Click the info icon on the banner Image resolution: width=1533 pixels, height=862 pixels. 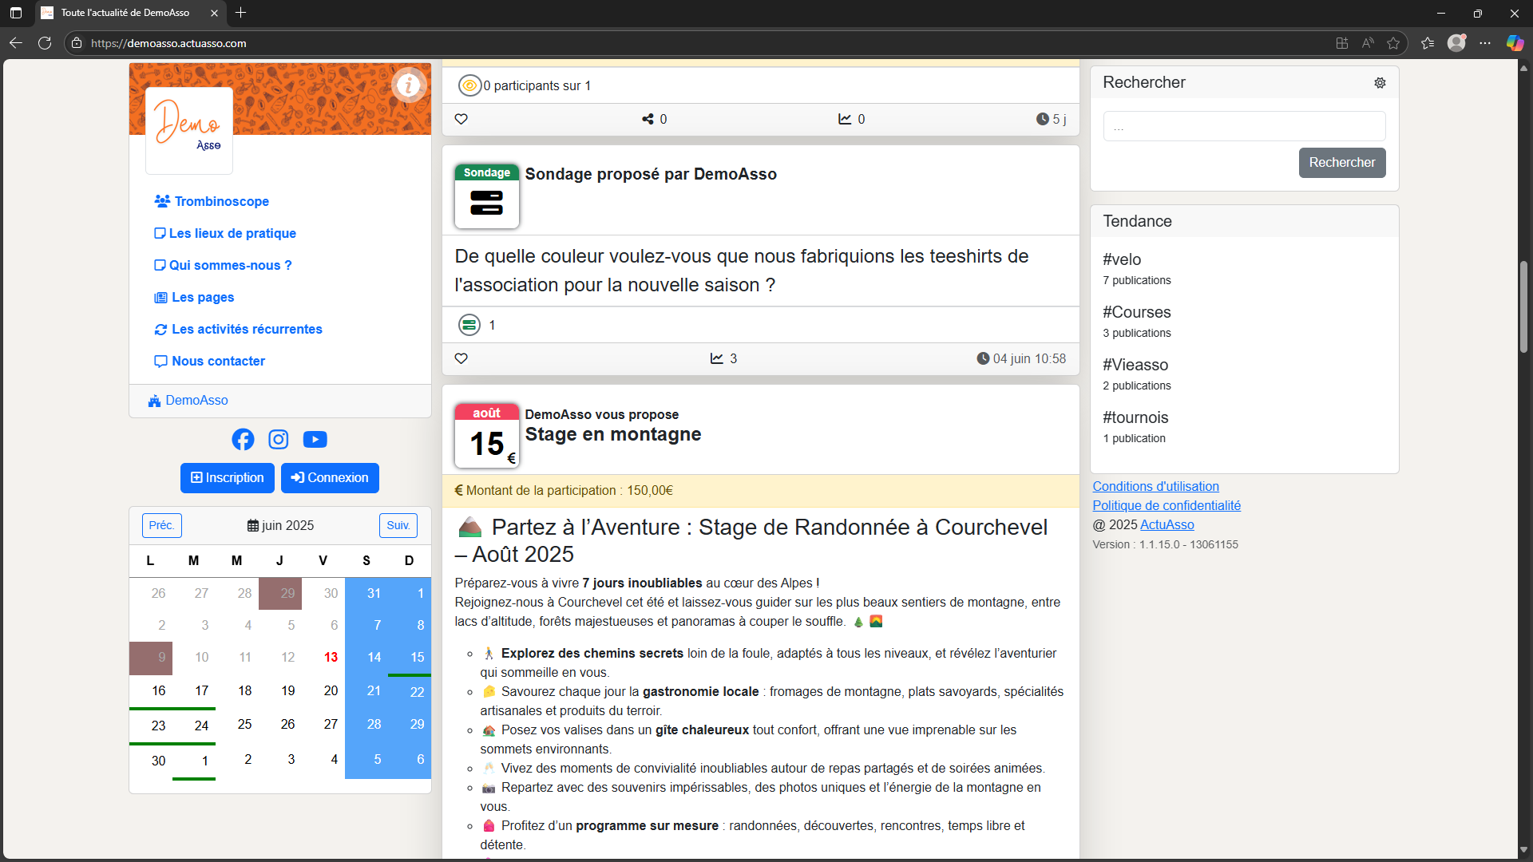(x=409, y=85)
